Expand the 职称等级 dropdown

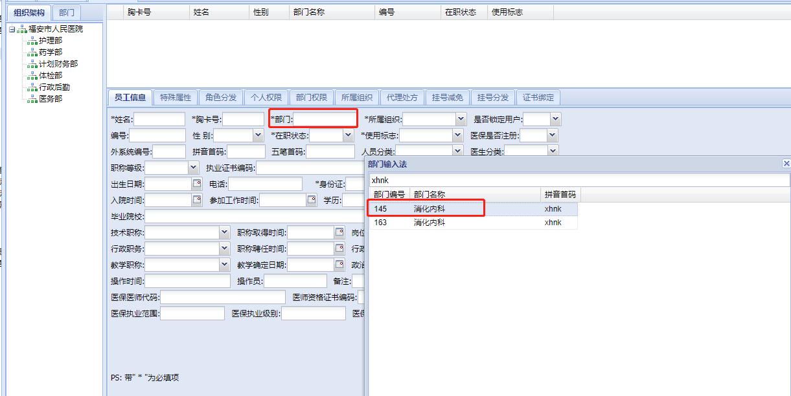[x=193, y=168]
